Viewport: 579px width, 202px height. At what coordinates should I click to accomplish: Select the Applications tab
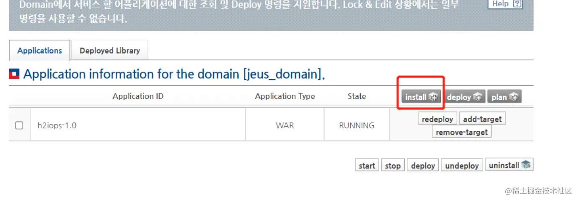[x=40, y=50]
